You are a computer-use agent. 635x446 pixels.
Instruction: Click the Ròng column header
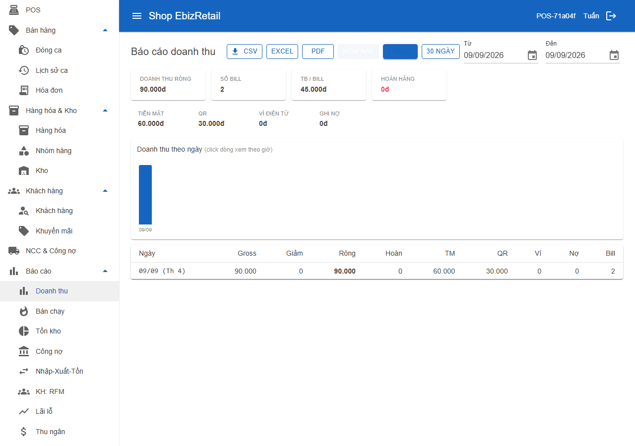(x=347, y=253)
